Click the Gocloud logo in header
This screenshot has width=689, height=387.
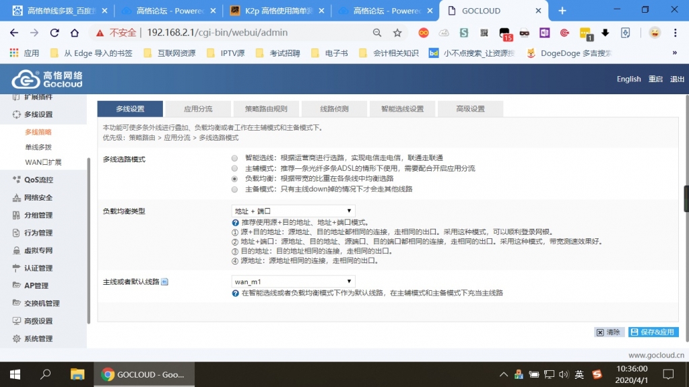[x=47, y=79]
